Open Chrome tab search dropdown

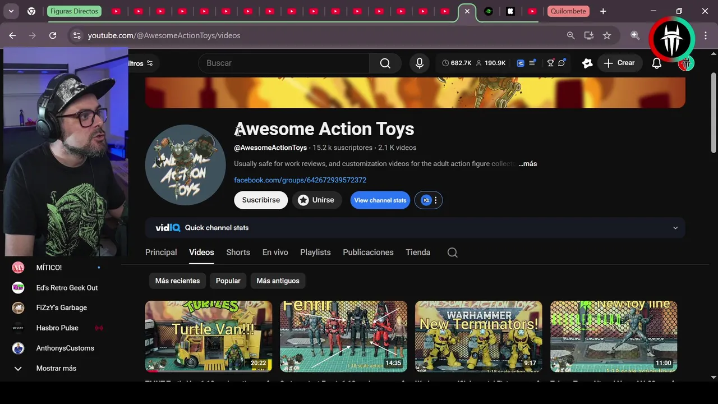[x=11, y=11]
